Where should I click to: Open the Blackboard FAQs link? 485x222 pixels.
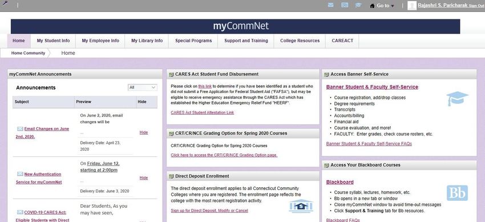pyautogui.click(x=343, y=220)
